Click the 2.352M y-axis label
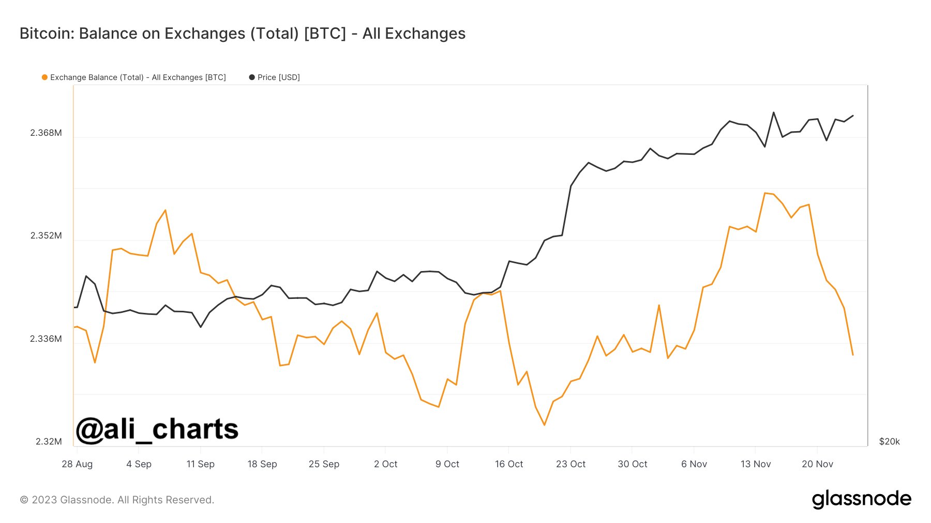 click(46, 235)
